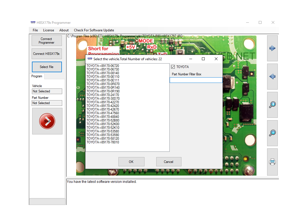Screen dimensions: 308x224
Task: Switch to the Program tab
Action: click(x=37, y=76)
